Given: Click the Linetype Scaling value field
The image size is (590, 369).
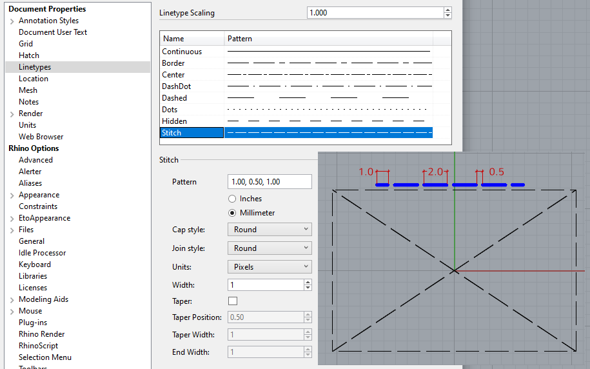Looking at the screenshot, I should [x=375, y=13].
